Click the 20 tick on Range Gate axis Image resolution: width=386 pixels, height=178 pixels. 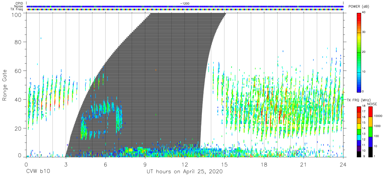(x=18, y=128)
